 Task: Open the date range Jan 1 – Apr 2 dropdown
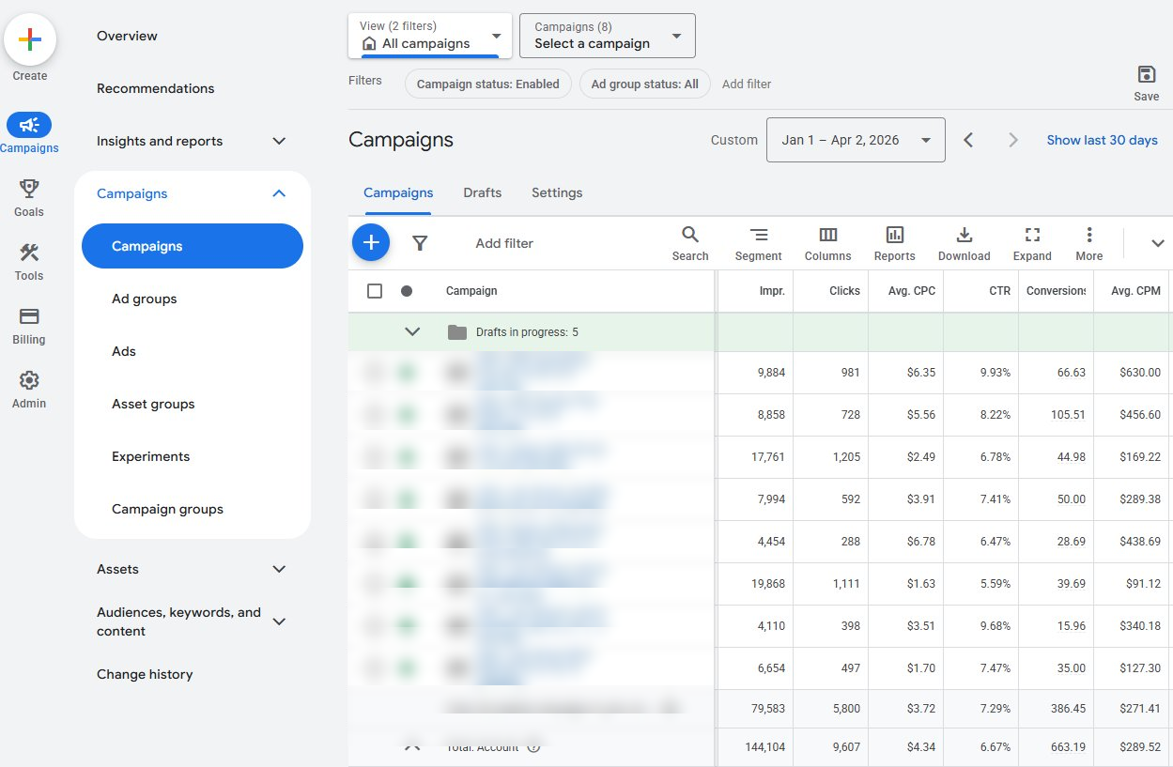(x=854, y=139)
